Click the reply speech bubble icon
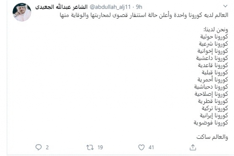This screenshot has height=156, width=234. [x=38, y=147]
